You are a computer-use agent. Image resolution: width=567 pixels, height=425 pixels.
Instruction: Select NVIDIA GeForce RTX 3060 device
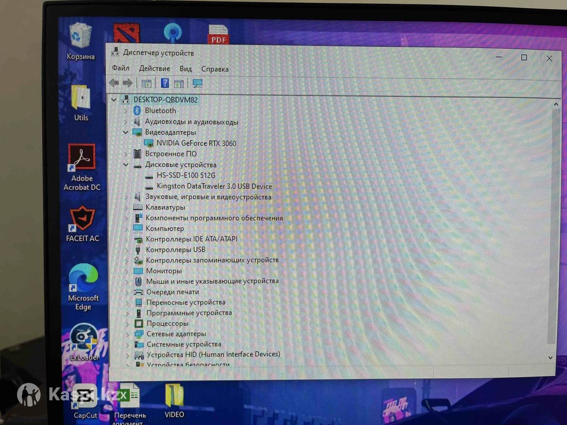196,143
